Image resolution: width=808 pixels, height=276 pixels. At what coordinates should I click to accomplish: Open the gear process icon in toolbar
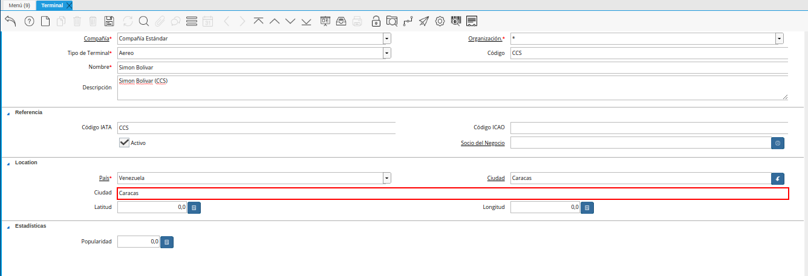[x=440, y=21]
